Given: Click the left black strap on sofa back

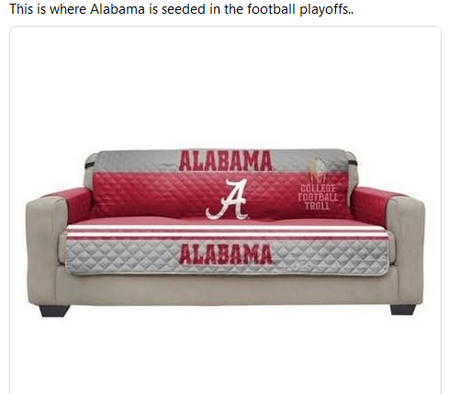Looking at the screenshot, I should (x=91, y=165).
